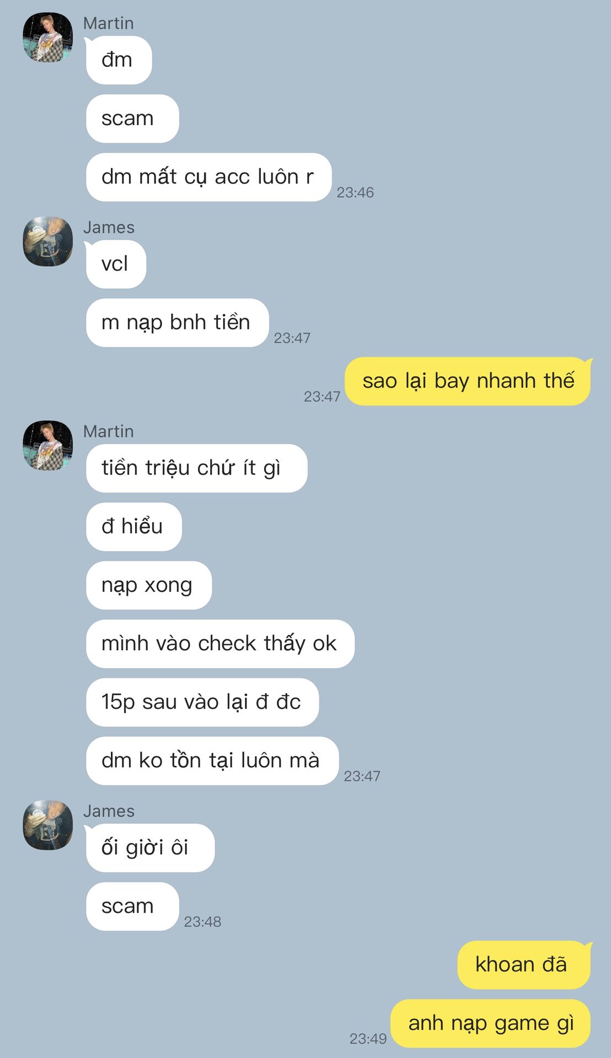This screenshot has width=611, height=1058.
Task: Tap the 'đ hiểu' message bubble
Action: click(133, 526)
